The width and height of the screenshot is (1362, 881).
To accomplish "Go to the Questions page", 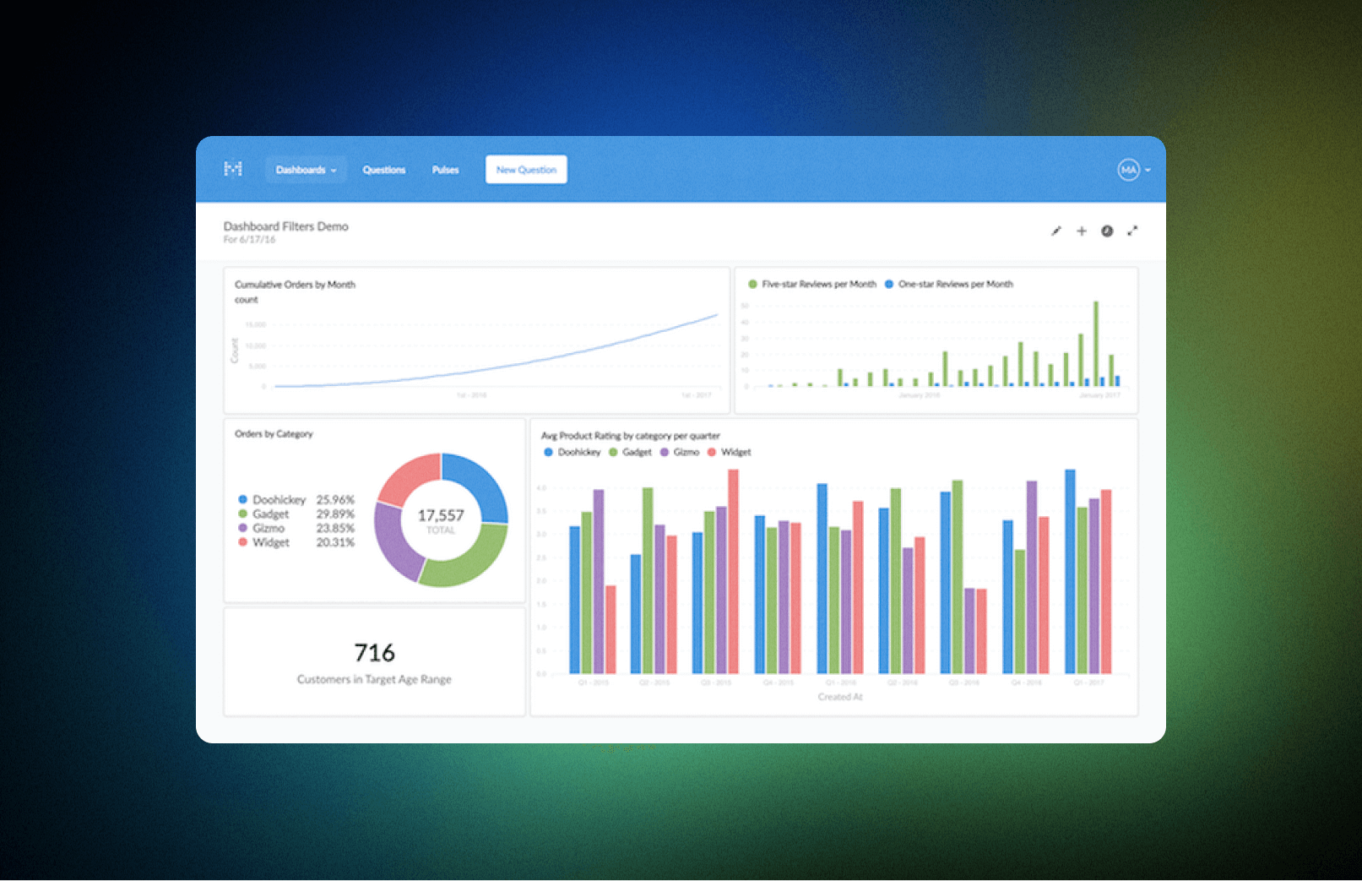I will (384, 170).
